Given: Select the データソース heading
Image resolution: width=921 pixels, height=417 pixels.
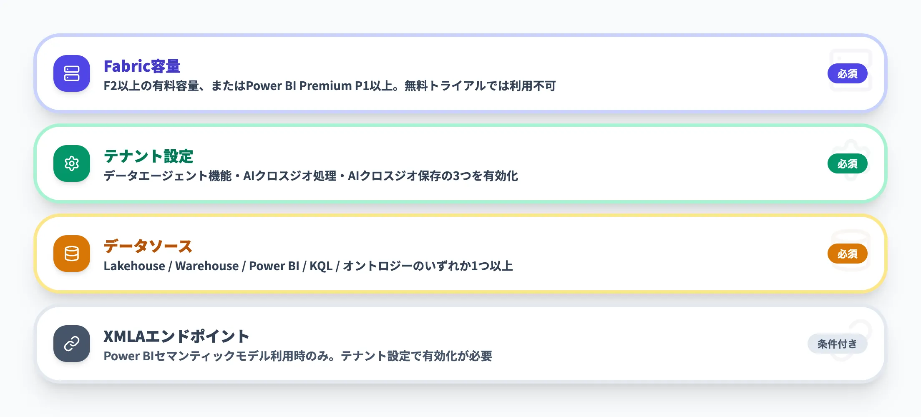Looking at the screenshot, I should tap(148, 246).
